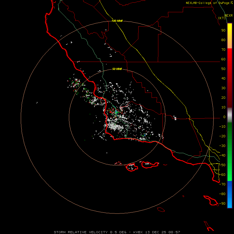Select the -20 scale value
The height and width of the screenshot is (234, 234).
click(222, 136)
